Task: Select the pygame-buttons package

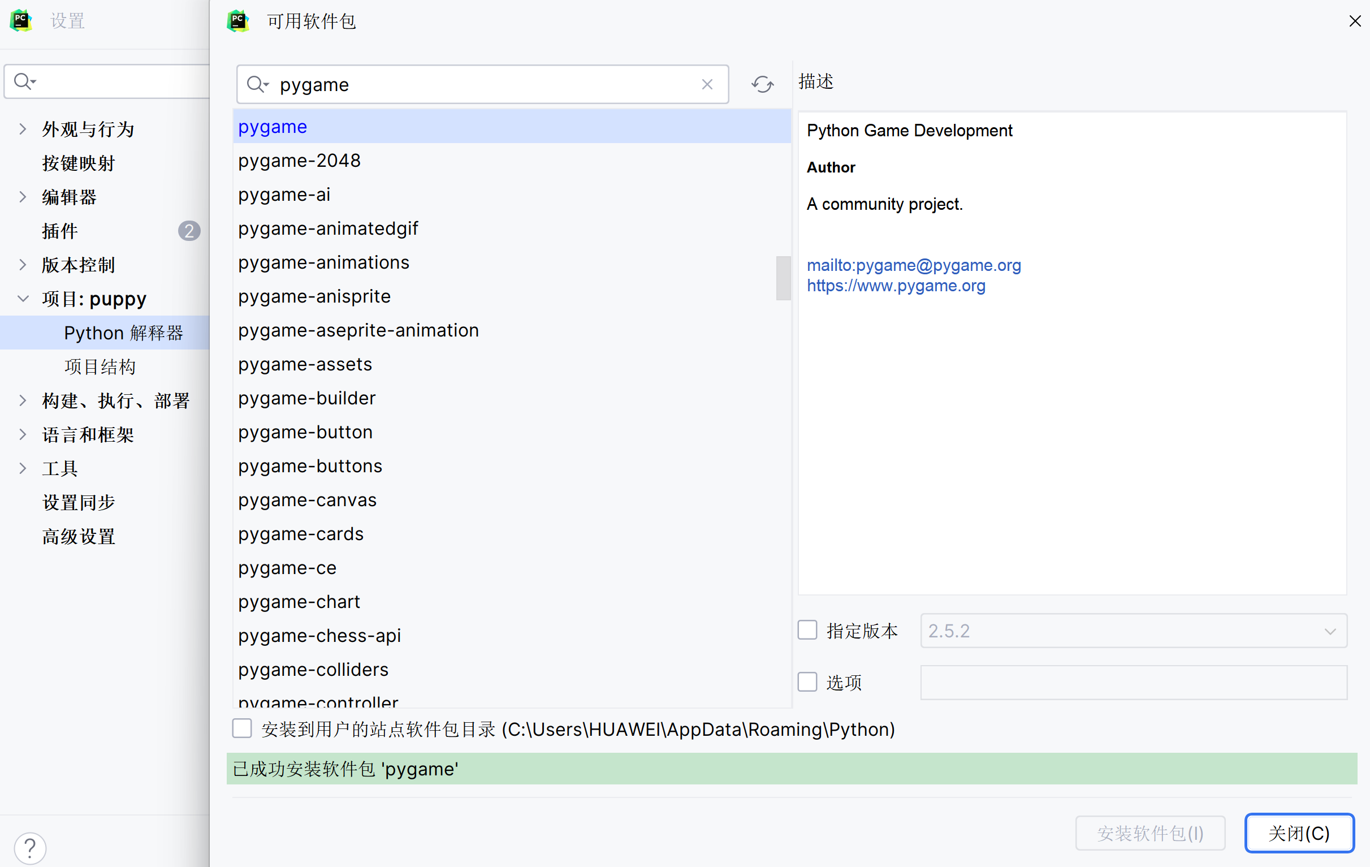Action: point(512,466)
